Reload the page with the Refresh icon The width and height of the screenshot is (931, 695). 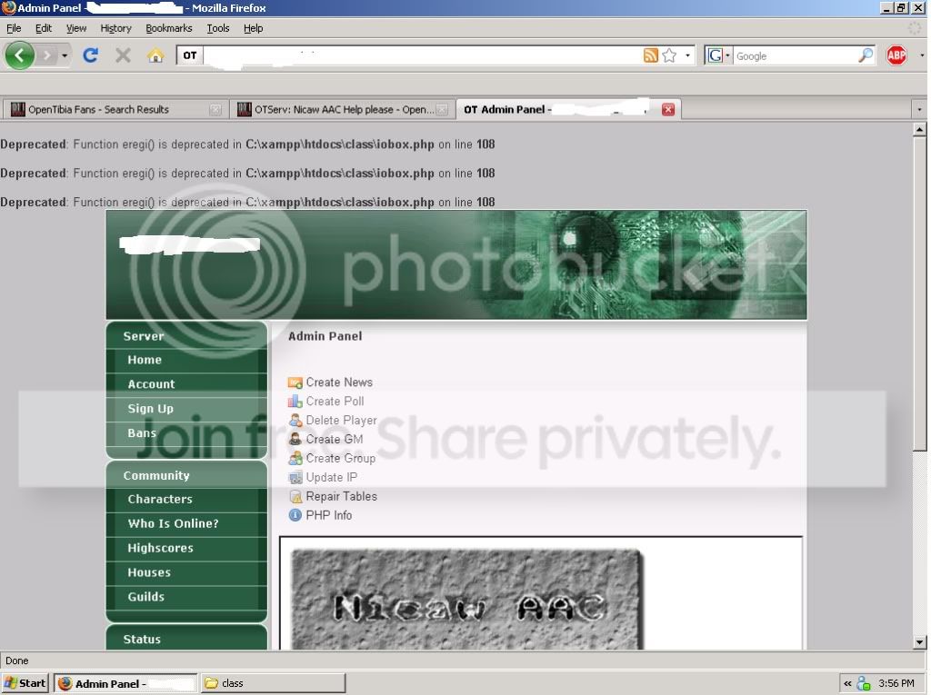tap(90, 55)
